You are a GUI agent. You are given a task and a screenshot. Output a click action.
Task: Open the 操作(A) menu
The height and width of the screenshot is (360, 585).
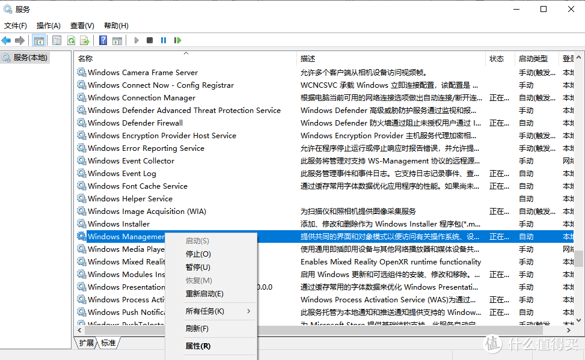click(x=49, y=26)
